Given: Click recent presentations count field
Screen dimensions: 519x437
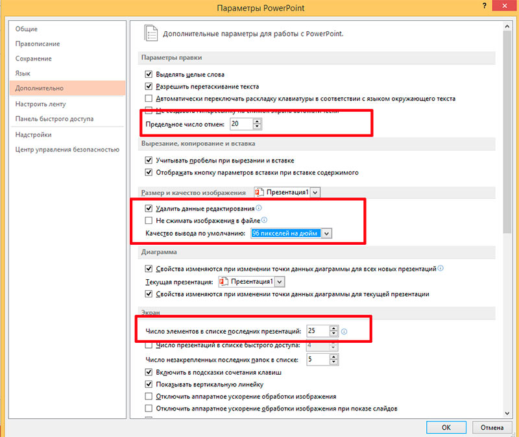Looking at the screenshot, I should point(318,331).
